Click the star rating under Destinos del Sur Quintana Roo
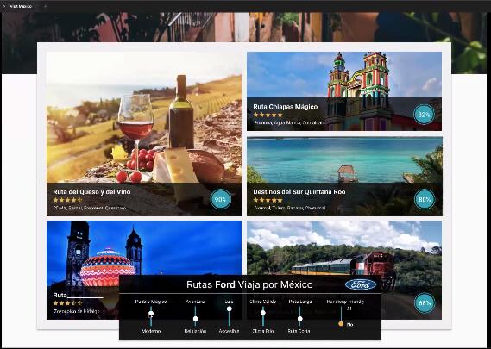Viewport: 491px width, 349px height. pyautogui.click(x=268, y=200)
